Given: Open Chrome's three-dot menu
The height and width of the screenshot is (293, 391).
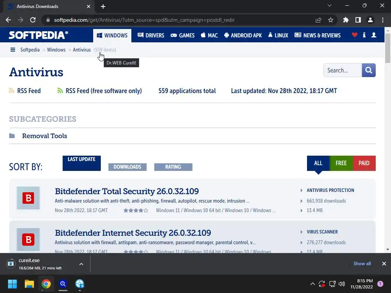Looking at the screenshot, I should (383, 20).
